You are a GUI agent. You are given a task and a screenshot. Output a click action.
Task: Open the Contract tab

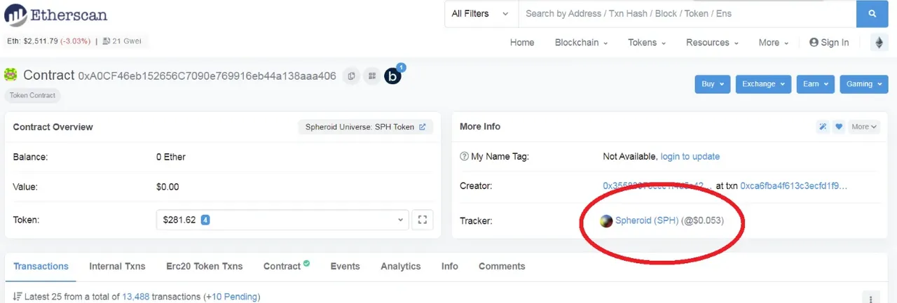tap(287, 267)
